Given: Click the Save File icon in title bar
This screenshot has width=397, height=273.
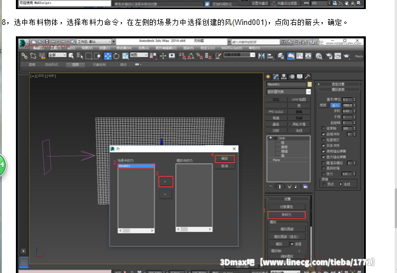Looking at the screenshot, I should click(47, 41).
